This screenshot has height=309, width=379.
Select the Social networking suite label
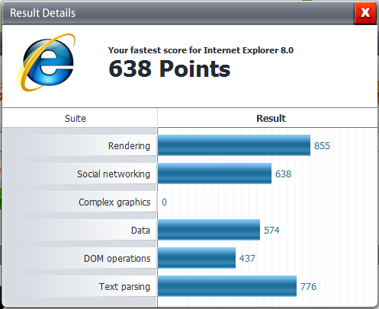click(114, 174)
